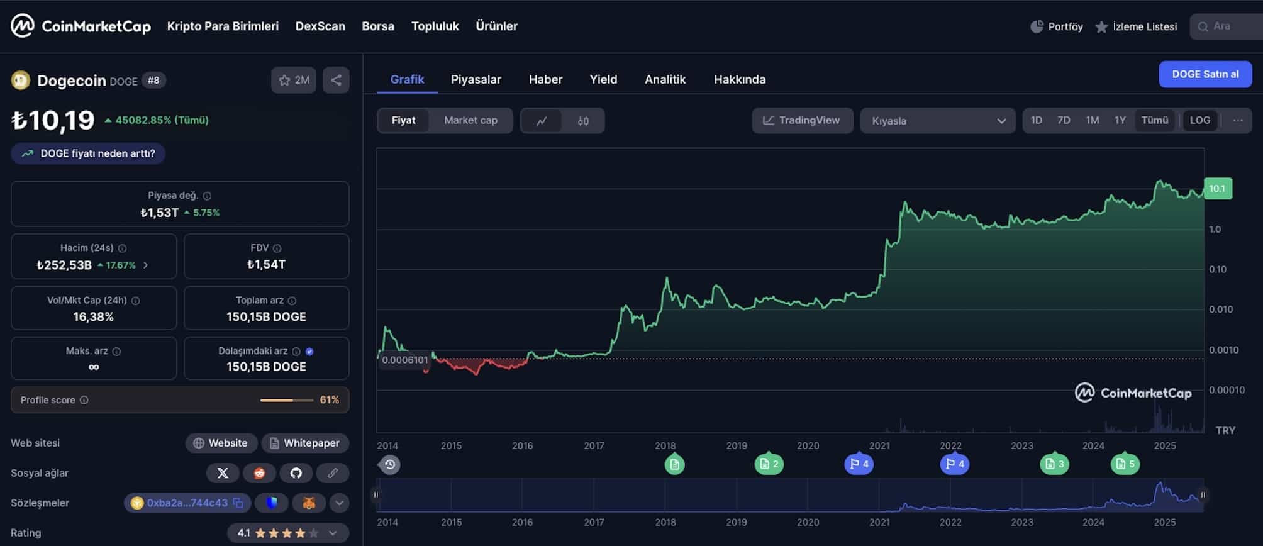Open Dogecoin's X social profile
The image size is (1263, 546).
point(223,473)
